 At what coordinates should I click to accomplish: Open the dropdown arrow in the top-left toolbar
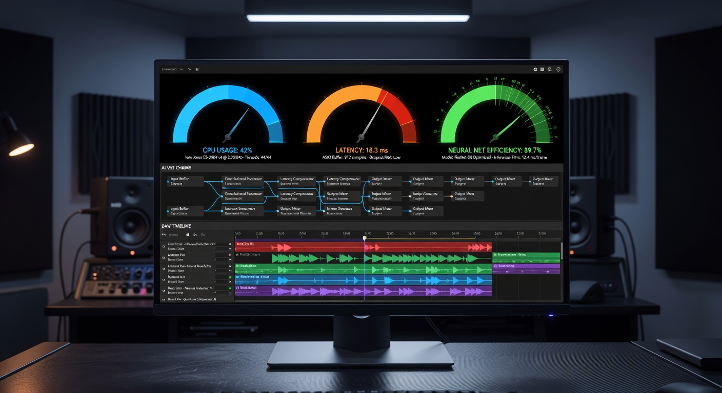pos(189,70)
